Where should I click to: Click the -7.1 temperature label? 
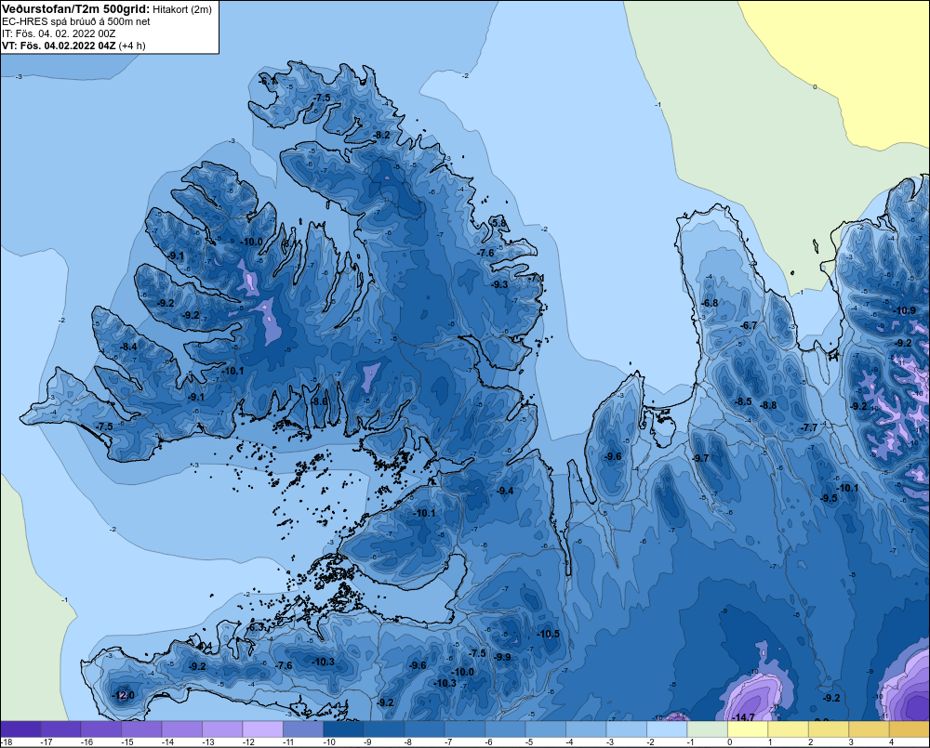[537, 278]
